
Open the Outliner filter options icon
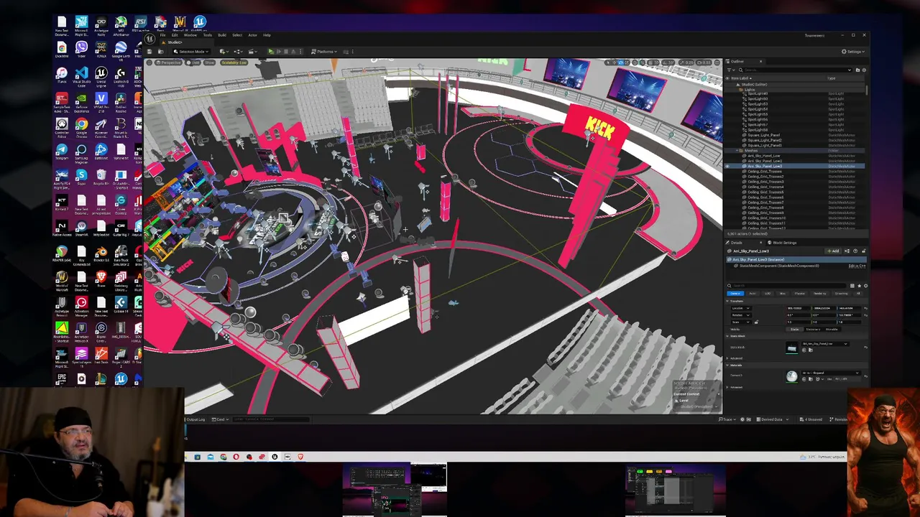point(731,70)
